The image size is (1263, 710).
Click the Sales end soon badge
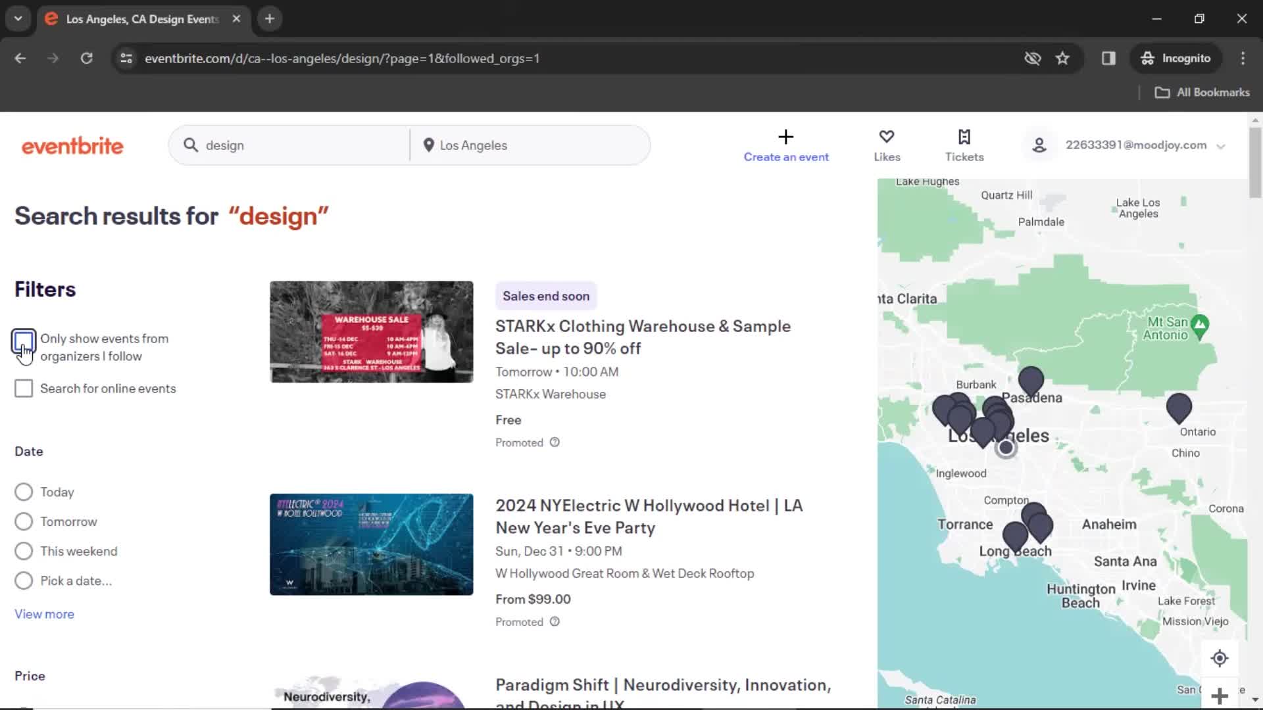[x=546, y=296]
